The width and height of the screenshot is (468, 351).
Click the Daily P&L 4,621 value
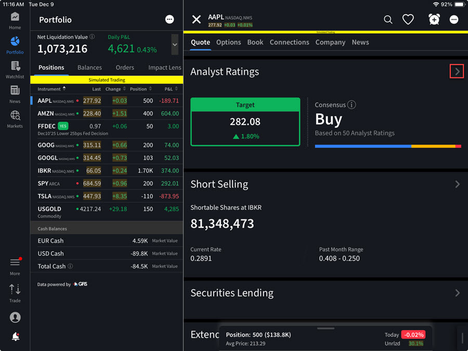pyautogui.click(x=121, y=49)
